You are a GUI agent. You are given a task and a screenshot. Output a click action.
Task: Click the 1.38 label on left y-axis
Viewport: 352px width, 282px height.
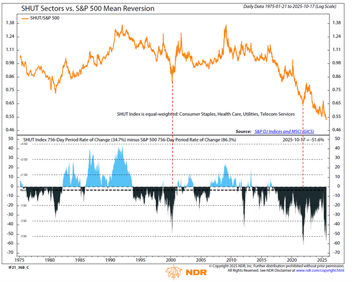[10, 23]
